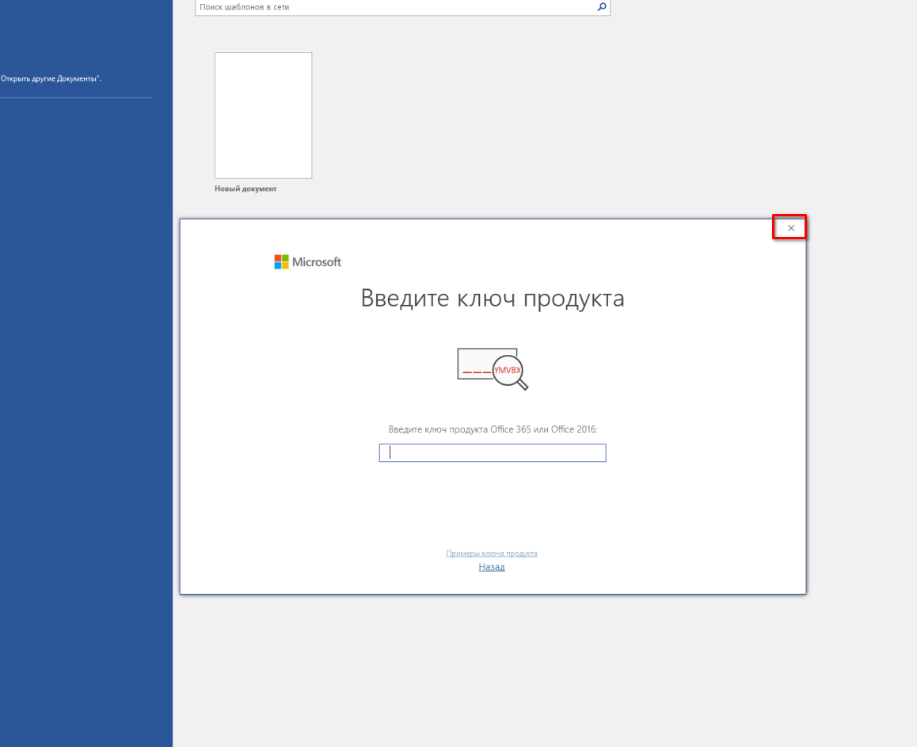Screen dimensions: 917x747
Task: Click the magnifier icon in template search
Action: click(x=601, y=7)
